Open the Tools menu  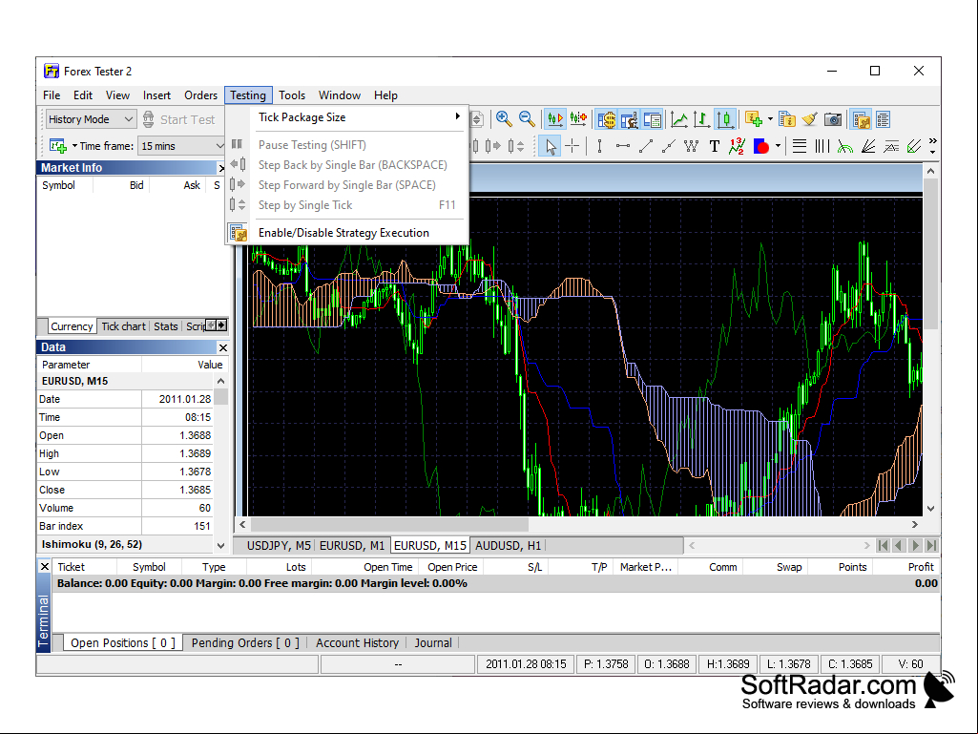coord(292,95)
